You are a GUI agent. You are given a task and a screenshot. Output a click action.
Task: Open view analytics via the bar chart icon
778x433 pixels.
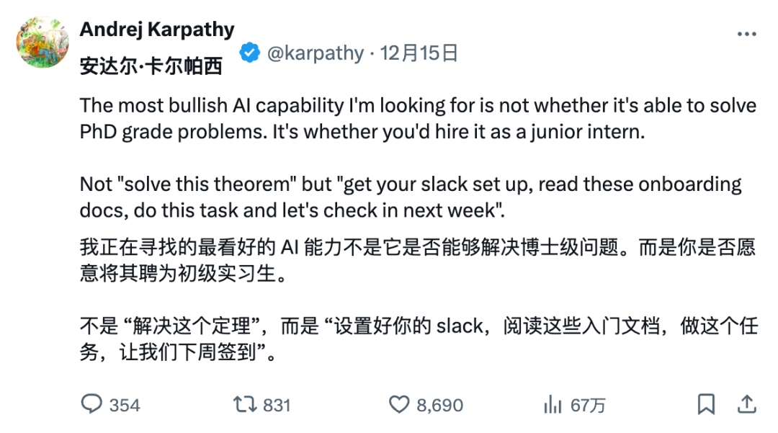tap(553, 404)
